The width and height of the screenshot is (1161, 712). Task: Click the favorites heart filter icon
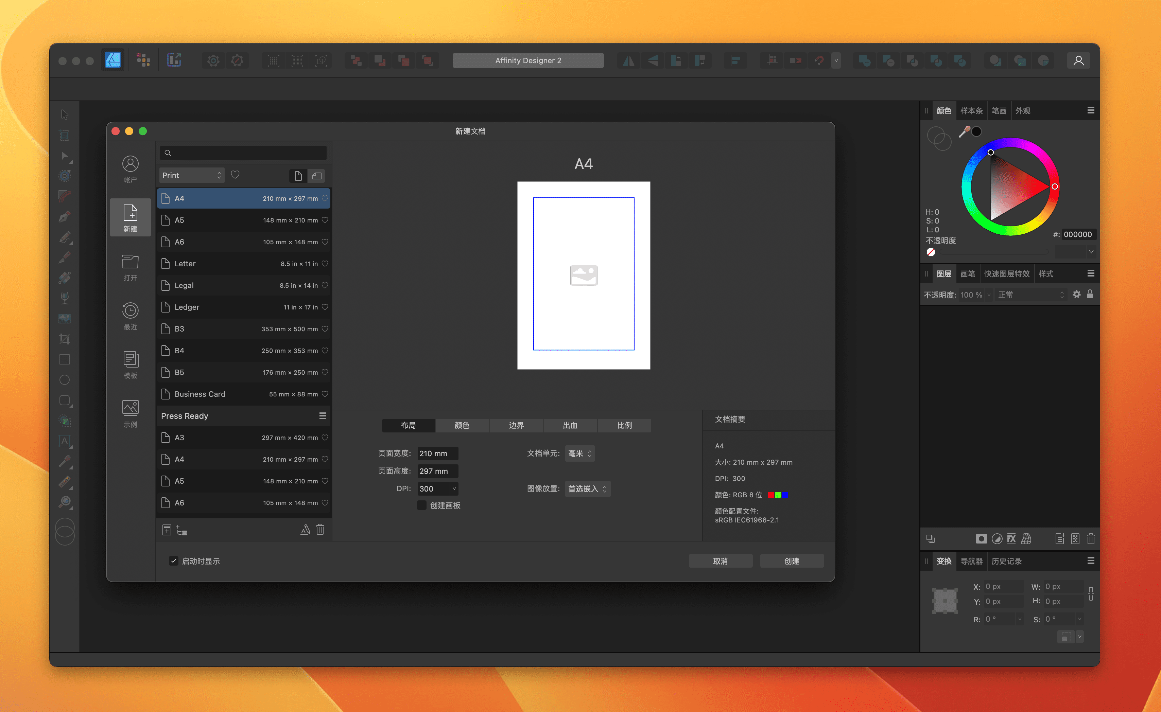(235, 175)
